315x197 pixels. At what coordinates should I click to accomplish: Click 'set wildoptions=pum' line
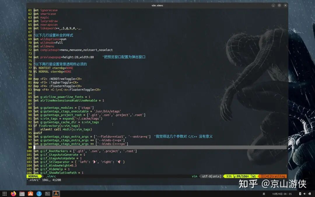point(50,39)
